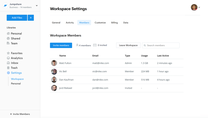208x118 pixels.
Task: Click the plus button beside Add Files
Action: (31, 18)
